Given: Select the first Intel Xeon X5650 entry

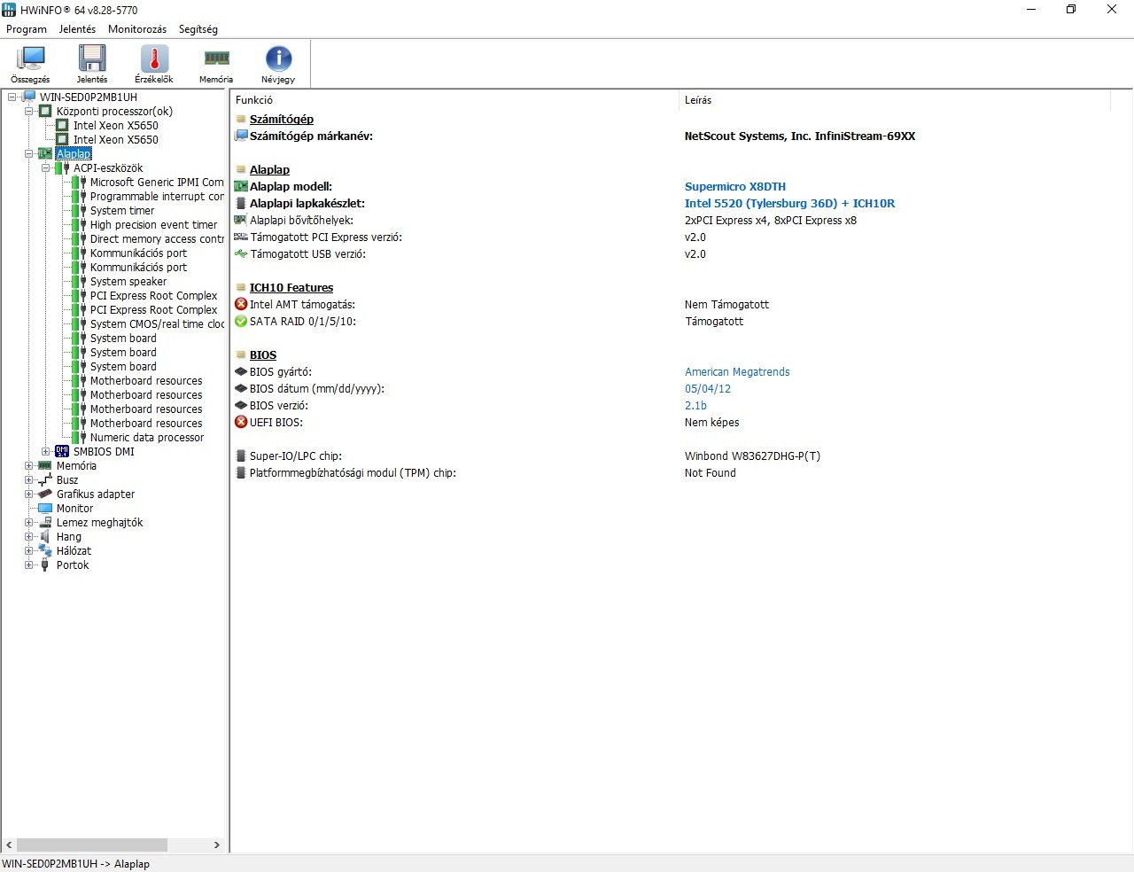Looking at the screenshot, I should coord(116,126).
